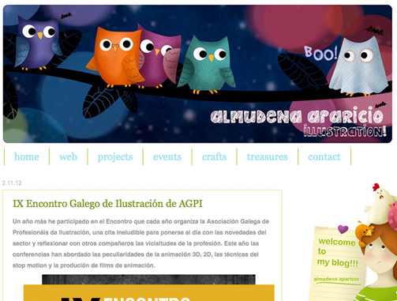The height and width of the screenshot is (301, 397).
Task: Click the Almudena Aparicio Illustration logo
Action: 298,122
